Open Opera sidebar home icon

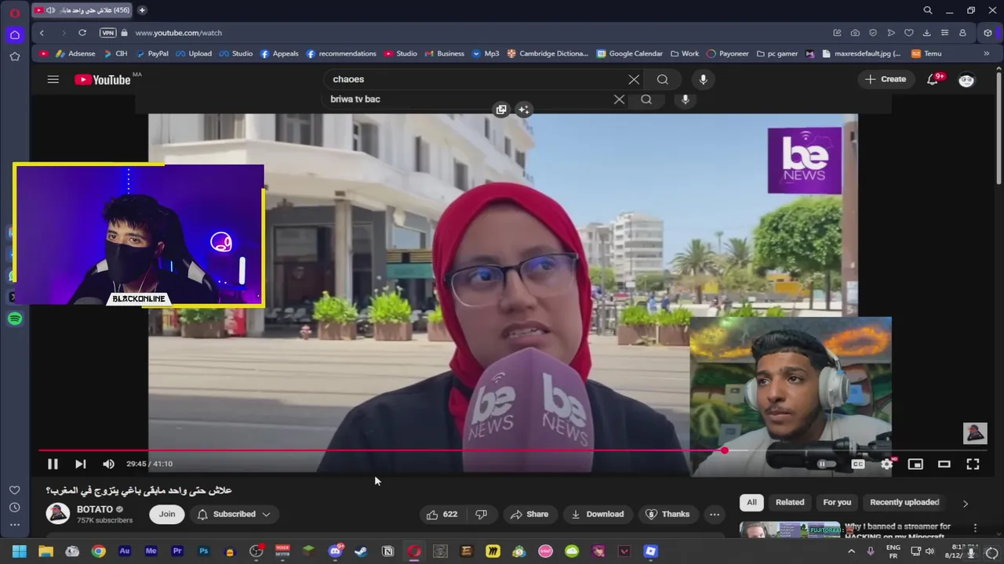coord(15,34)
